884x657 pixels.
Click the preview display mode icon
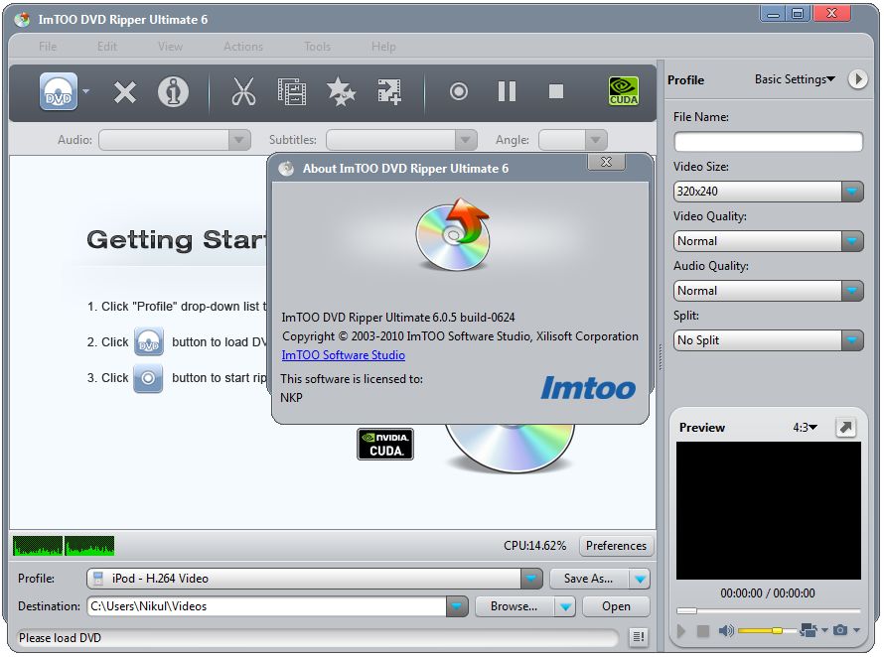809,630
